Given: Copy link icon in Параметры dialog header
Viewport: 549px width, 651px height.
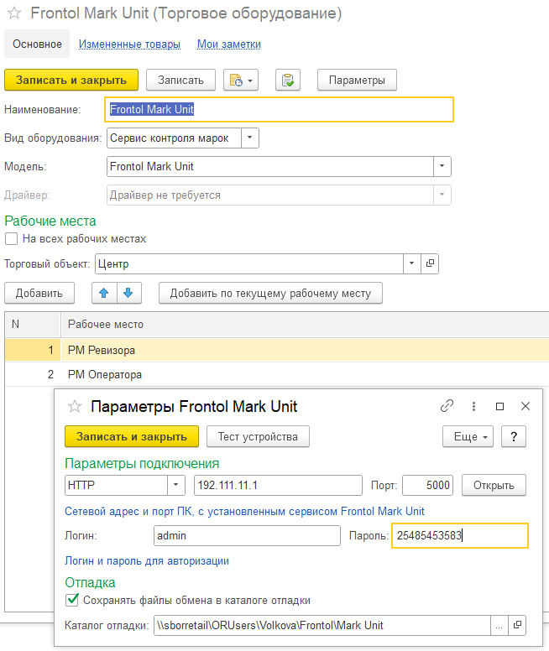Looking at the screenshot, I should (447, 406).
